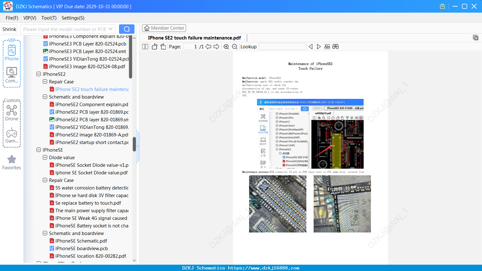This screenshot has height=271, width=482.
Task: Collapse iPhoneSE2 Schematic and boardview folder
Action: 45,97
